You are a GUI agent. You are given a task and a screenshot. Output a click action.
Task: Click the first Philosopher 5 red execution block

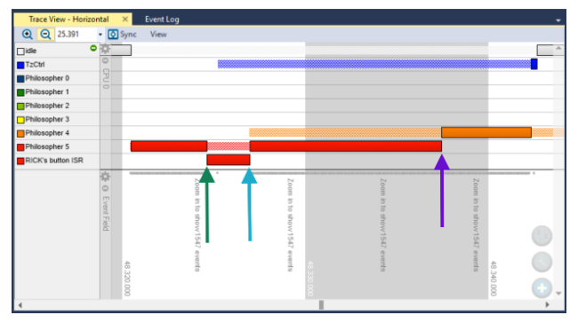tap(169, 146)
